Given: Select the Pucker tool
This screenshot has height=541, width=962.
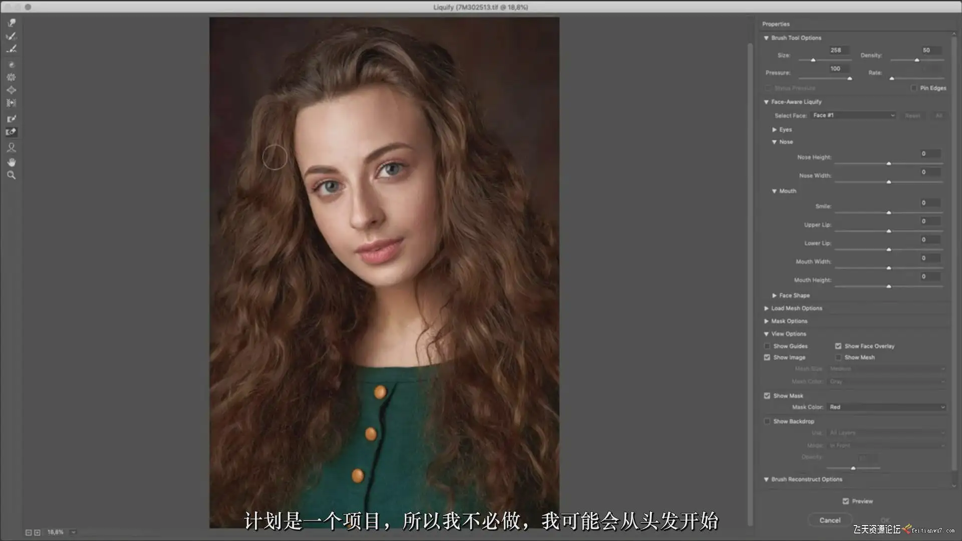Looking at the screenshot, I should 12,77.
